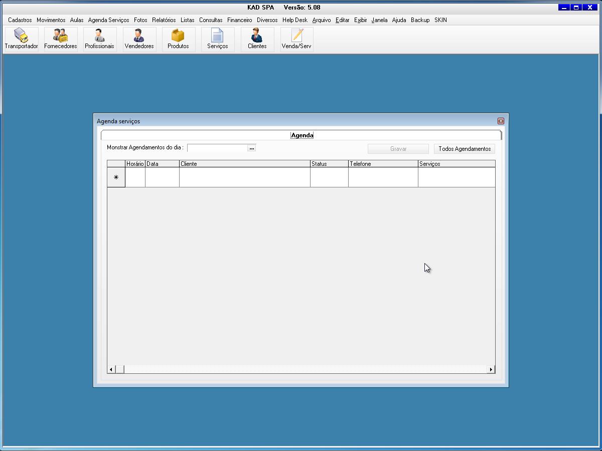Select the Agenda tab
This screenshot has height=451, width=602.
pos(302,135)
